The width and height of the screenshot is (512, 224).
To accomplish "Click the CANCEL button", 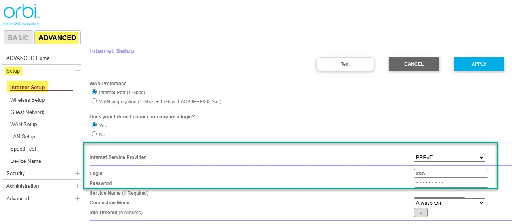I will (414, 64).
